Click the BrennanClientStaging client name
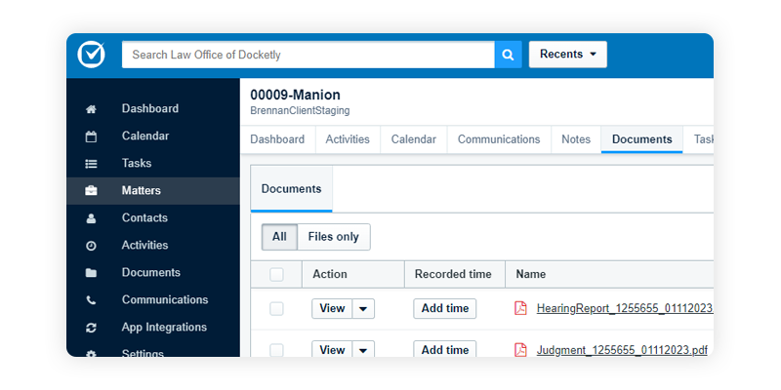Screen dimensions: 781x390 click(300, 111)
